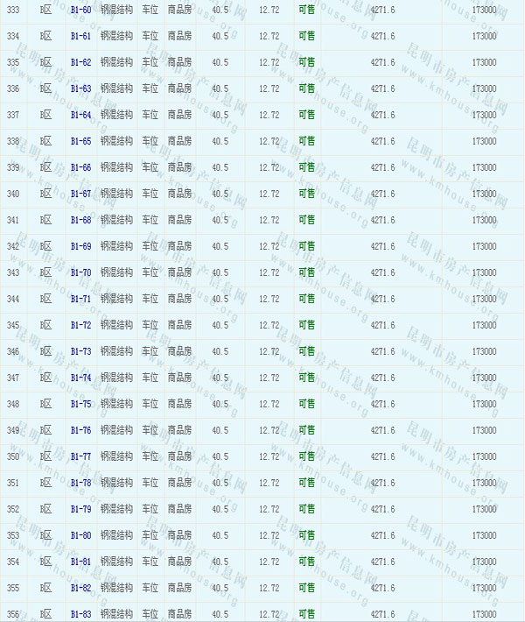
Task: Click the B1-68 unit number link
Action: (x=80, y=221)
